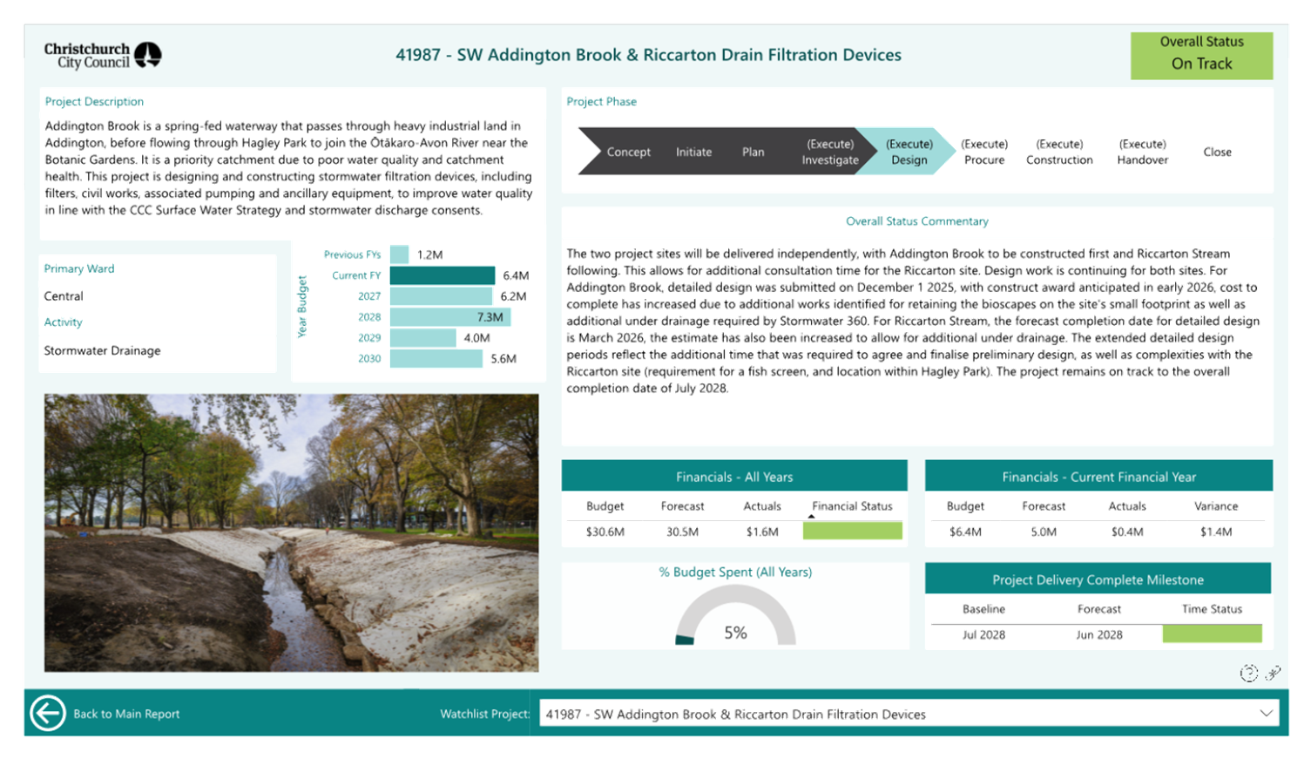Select the Concept phase step

pyautogui.click(x=628, y=152)
